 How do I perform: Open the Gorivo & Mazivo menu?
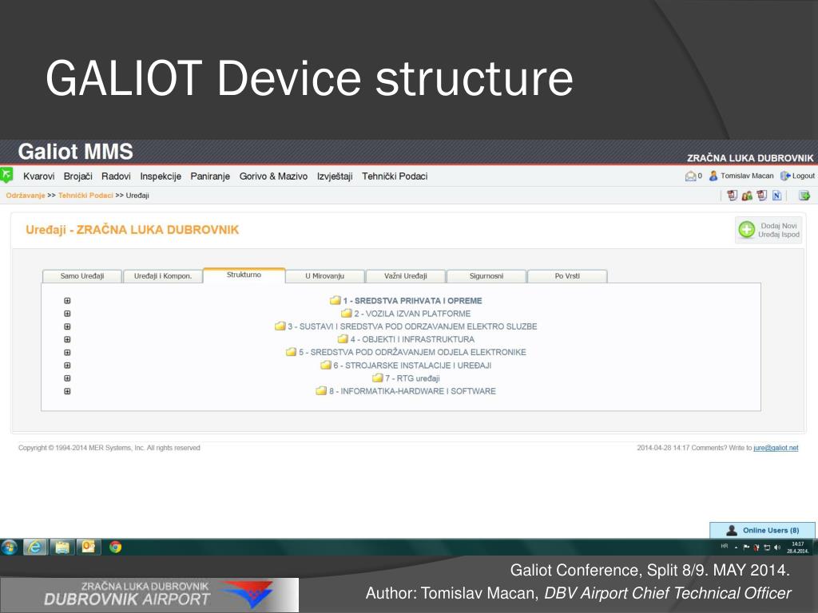click(x=273, y=176)
